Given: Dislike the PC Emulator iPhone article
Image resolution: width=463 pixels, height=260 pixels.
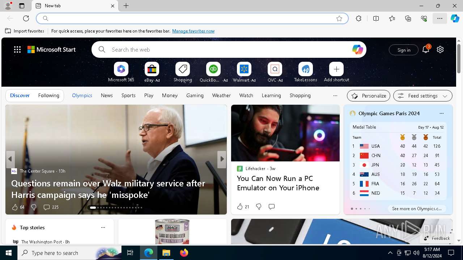Looking at the screenshot, I should tap(259, 207).
